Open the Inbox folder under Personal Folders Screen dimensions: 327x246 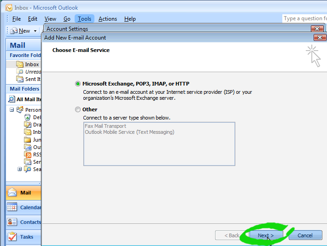pyautogui.click(x=32, y=132)
